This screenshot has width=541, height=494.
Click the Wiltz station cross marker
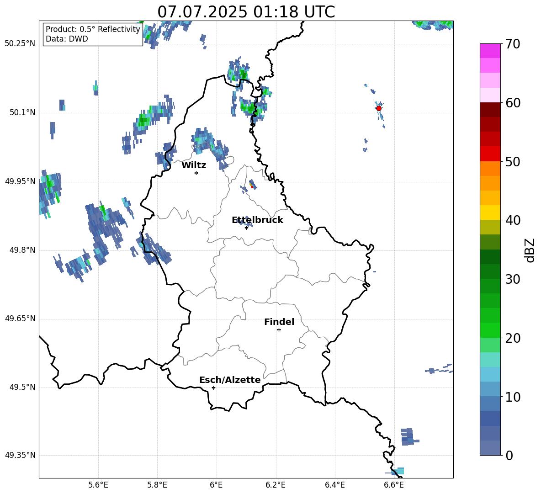[x=196, y=173]
